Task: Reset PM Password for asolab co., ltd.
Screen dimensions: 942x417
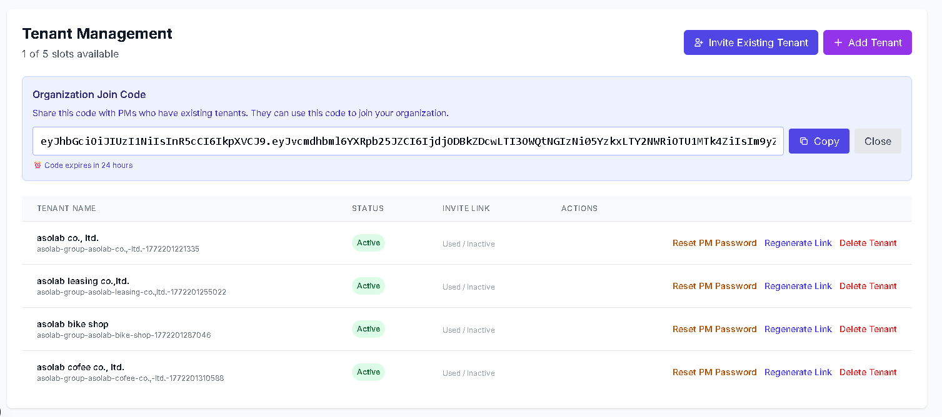Action: point(714,243)
